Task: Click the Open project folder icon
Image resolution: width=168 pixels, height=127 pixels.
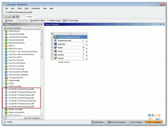Action: pos(9,17)
